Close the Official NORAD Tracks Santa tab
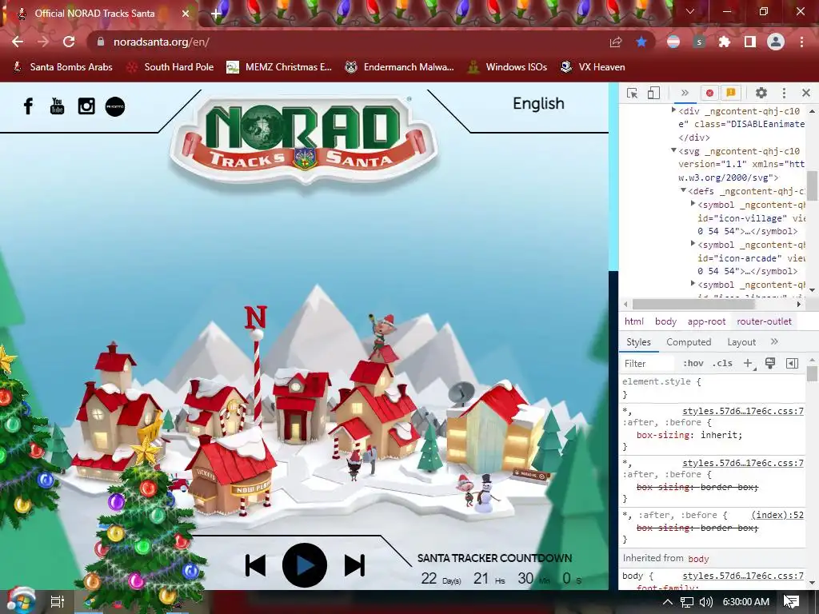This screenshot has width=819, height=614. pos(186,14)
